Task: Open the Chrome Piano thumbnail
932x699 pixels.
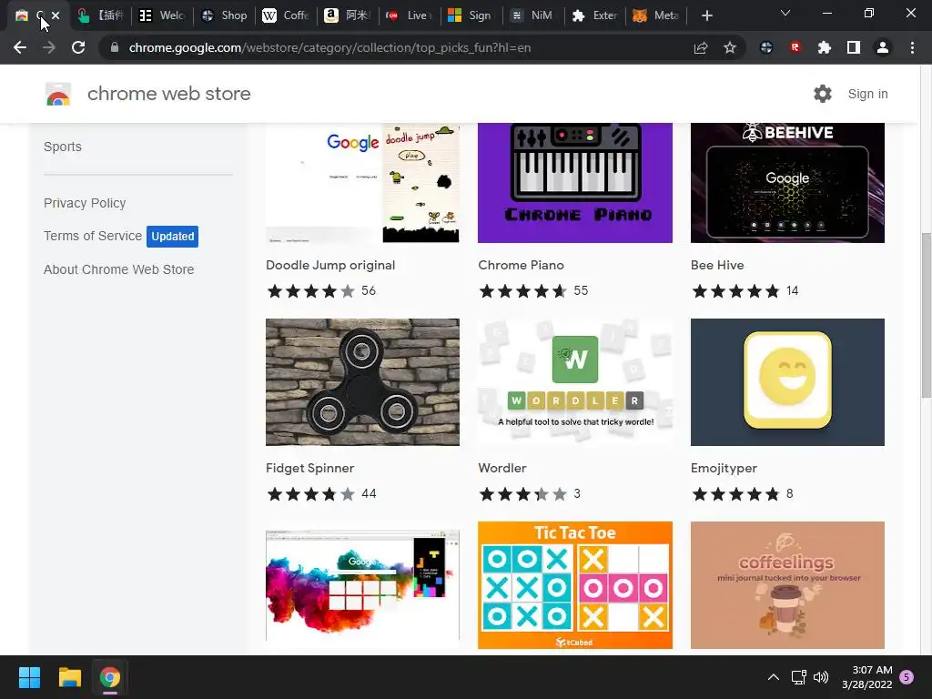Action: pos(575,182)
